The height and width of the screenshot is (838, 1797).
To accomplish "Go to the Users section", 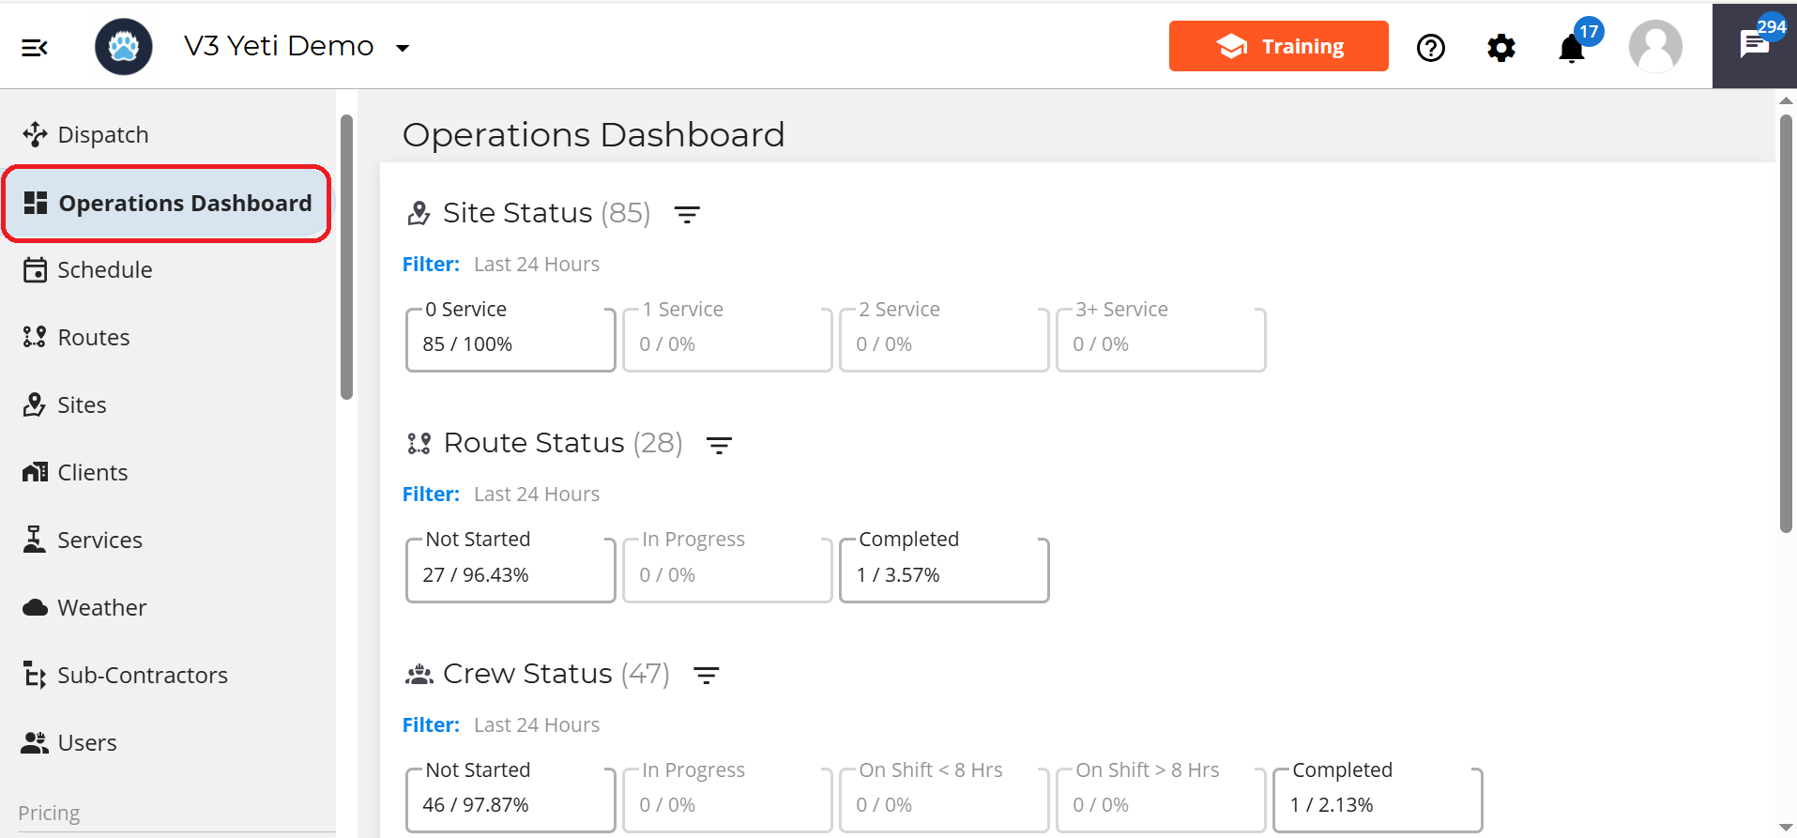I will [x=87, y=742].
